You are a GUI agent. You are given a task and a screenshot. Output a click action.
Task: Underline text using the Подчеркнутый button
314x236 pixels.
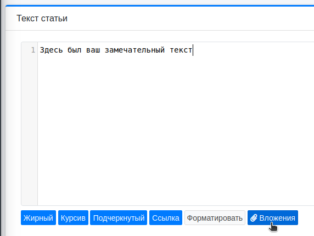coord(119,217)
